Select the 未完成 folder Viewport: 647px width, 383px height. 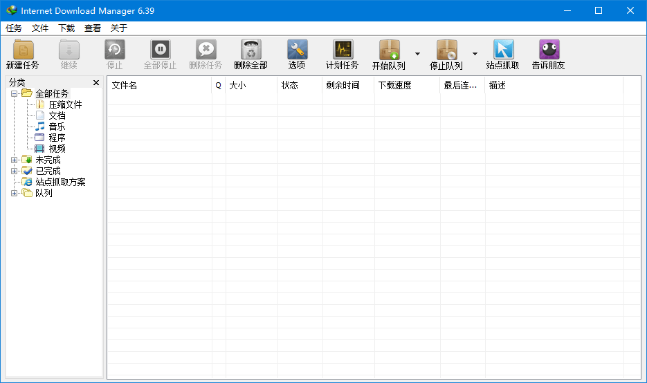48,160
